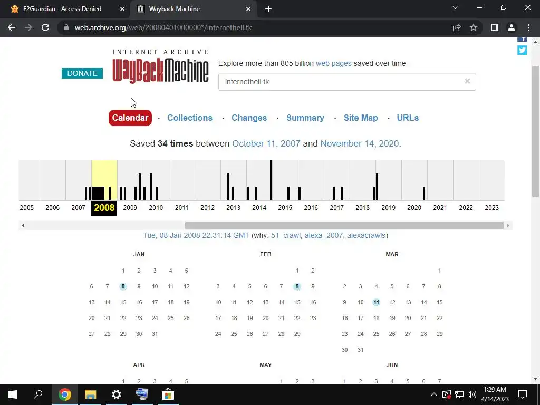The width and height of the screenshot is (540, 405).
Task: Select the Wayback Machine tab
Action: coord(194,9)
